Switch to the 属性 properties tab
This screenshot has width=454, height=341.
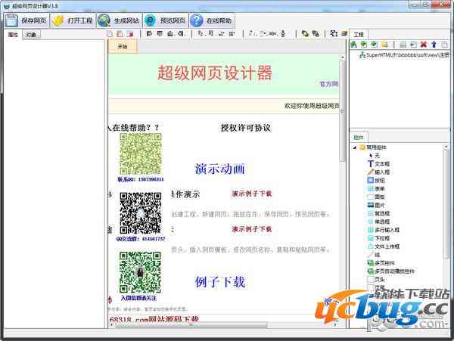[13, 35]
